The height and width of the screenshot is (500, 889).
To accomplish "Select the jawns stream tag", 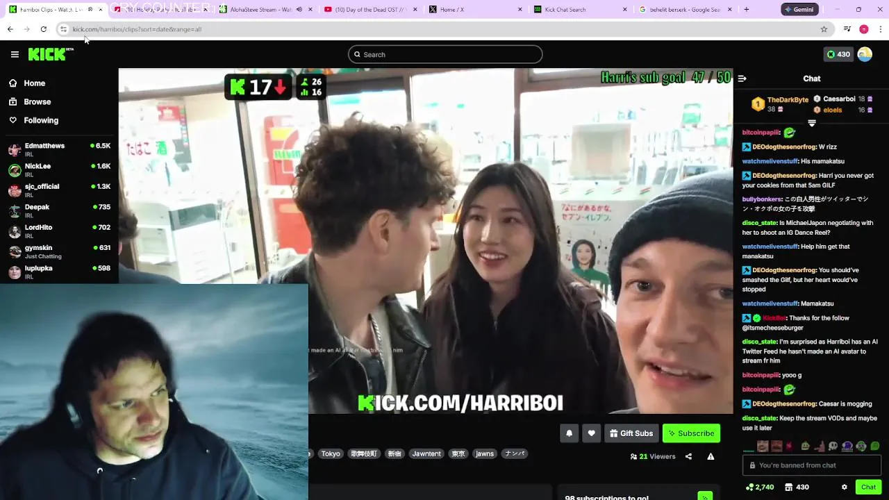I will pos(485,453).
